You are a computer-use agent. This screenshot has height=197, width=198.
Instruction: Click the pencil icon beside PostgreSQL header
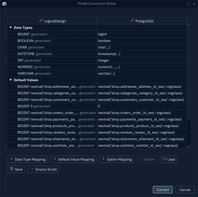132,21
